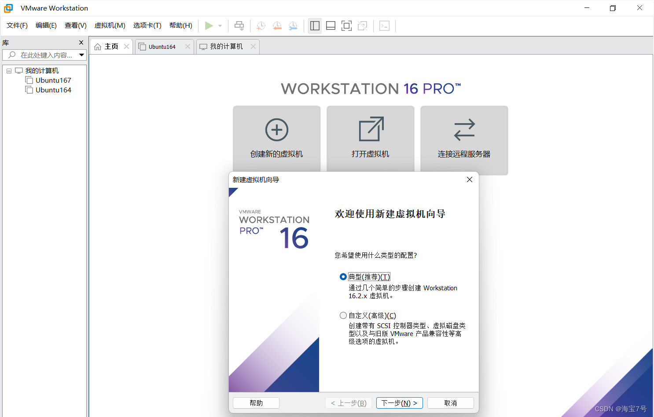
Task: Click the 下一步(N) button
Action: pyautogui.click(x=400, y=403)
